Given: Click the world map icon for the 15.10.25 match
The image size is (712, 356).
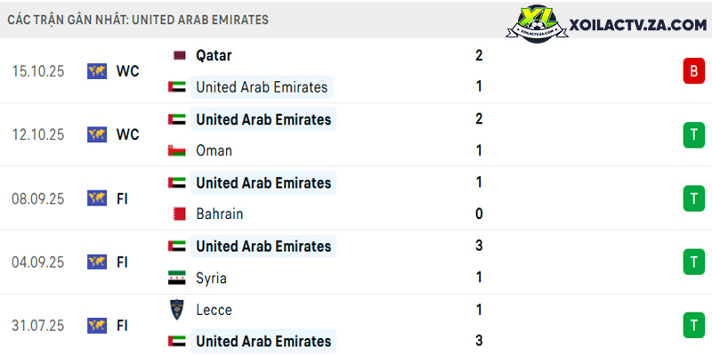Looking at the screenshot, I should point(97,71).
